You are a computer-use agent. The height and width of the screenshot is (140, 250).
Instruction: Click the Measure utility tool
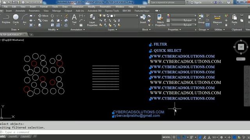click(217, 19)
